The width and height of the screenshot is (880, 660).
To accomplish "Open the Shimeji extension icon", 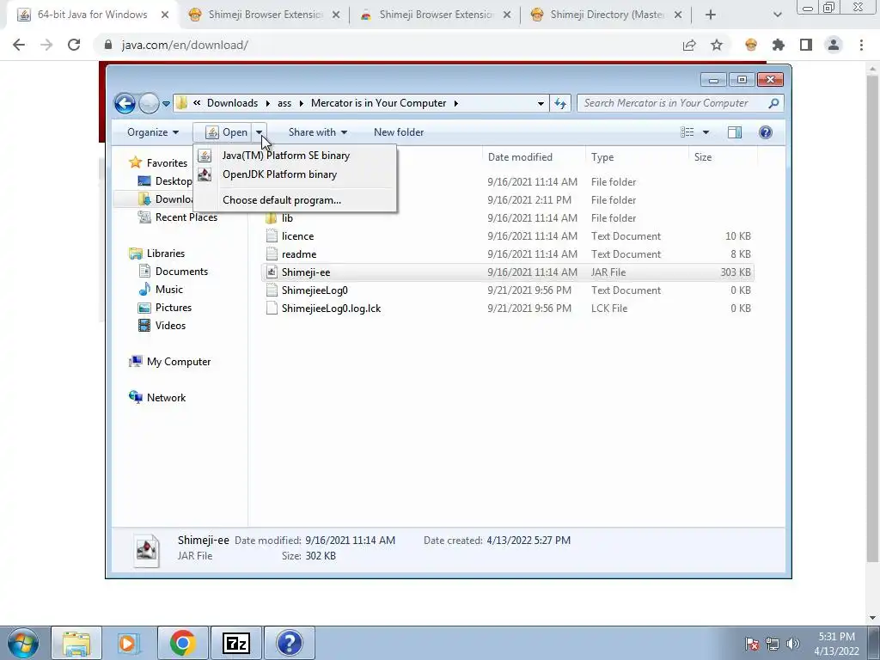I will pos(751,45).
